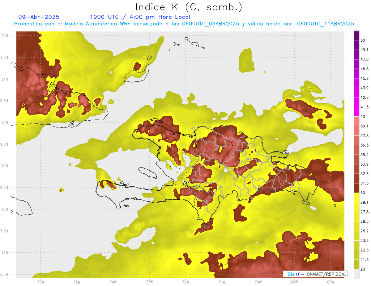Click the "46.5" color scale value
This screenshot has width=371, height=286.
click(365, 69)
